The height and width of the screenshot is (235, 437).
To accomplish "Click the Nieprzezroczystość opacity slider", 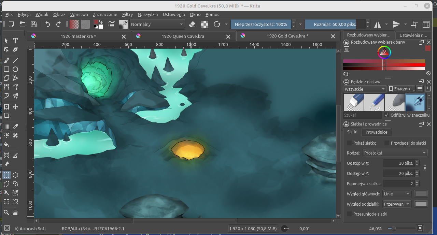I will pos(261,24).
